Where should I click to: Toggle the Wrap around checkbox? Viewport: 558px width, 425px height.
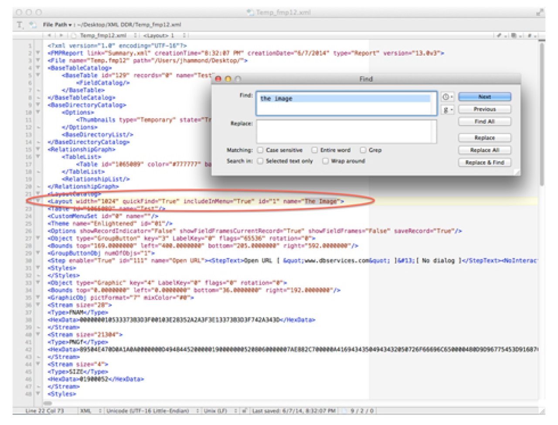325,161
